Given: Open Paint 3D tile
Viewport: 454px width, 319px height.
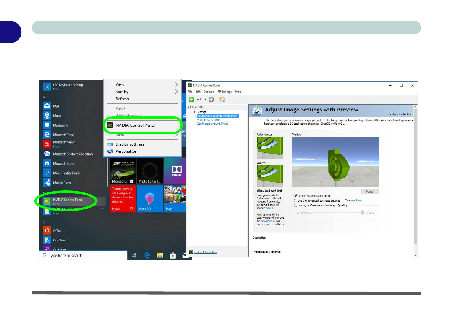Looking at the screenshot, I should 150,198.
